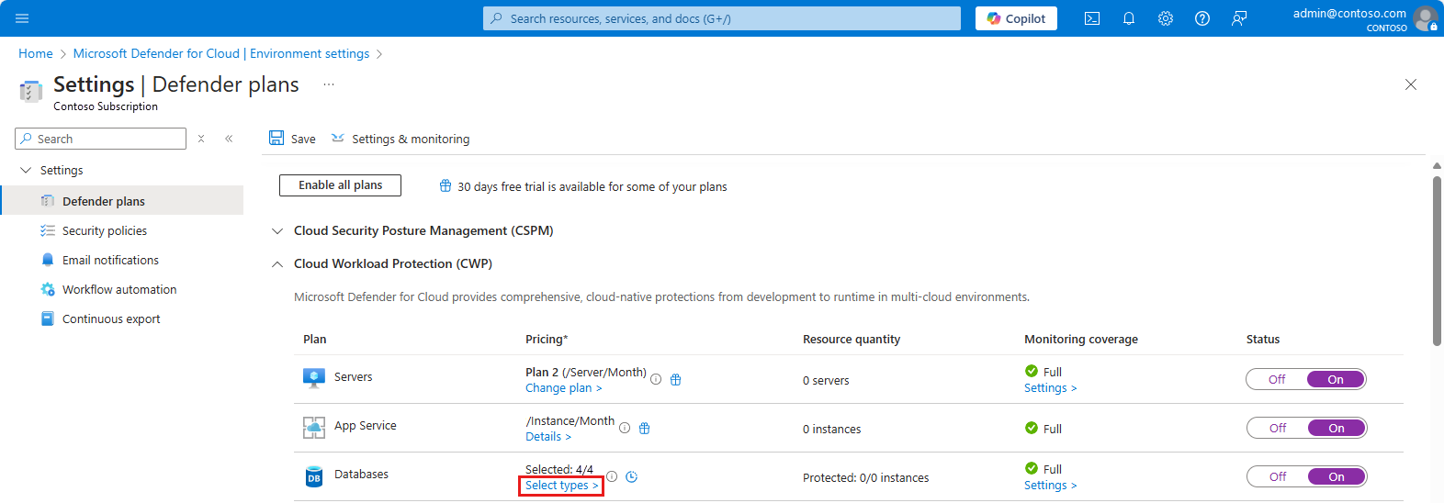Image resolution: width=1444 pixels, height=503 pixels.
Task: Launch Copilot from the top bar
Action: [x=1016, y=18]
